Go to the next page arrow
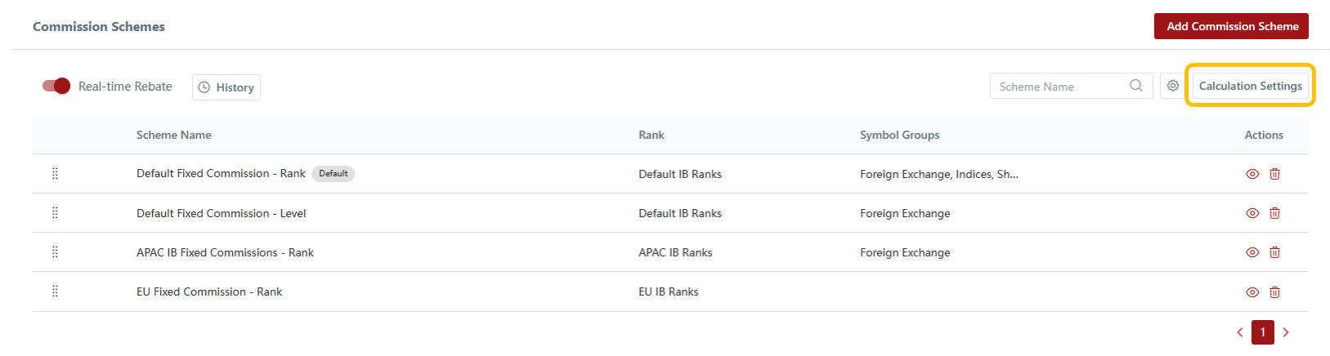 (1286, 332)
